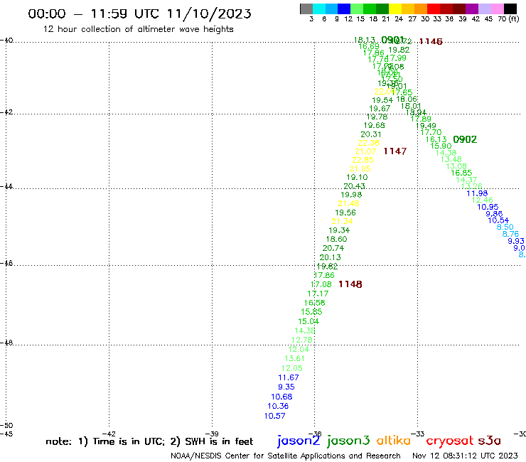Select the cyan swatch in the colorbar

pyautogui.click(x=319, y=9)
